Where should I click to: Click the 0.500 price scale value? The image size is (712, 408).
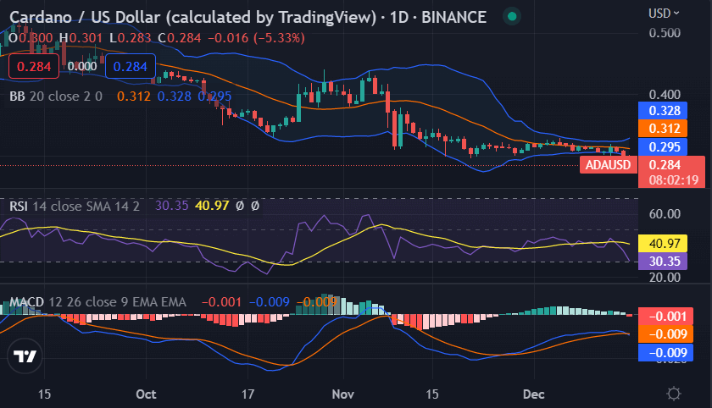point(665,33)
